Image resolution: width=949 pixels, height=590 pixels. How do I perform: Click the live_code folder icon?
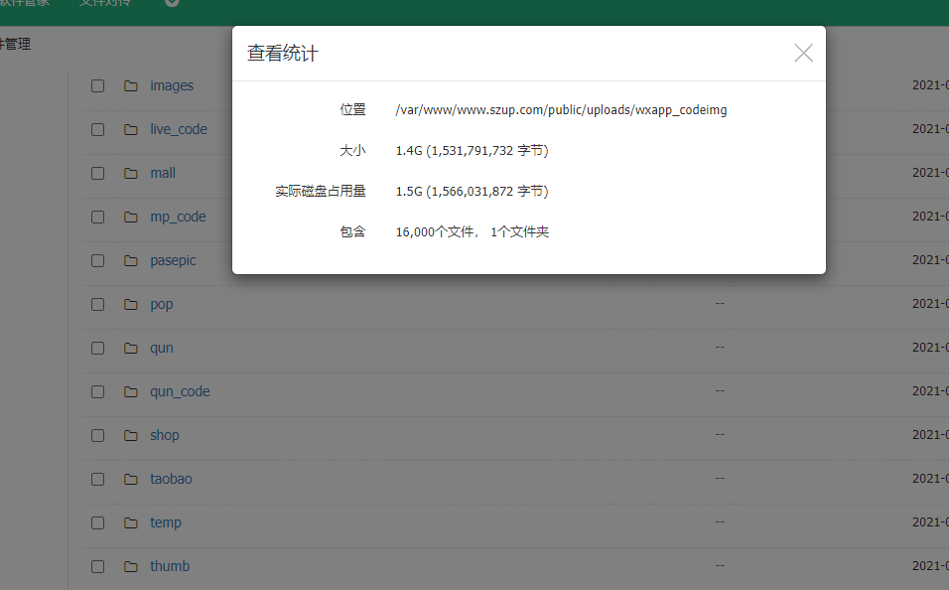(131, 130)
